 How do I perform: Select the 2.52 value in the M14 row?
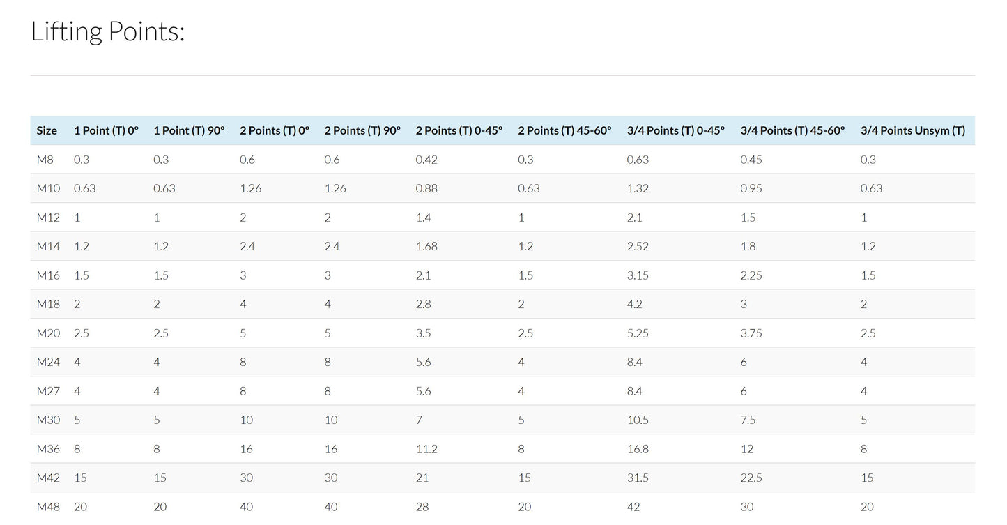coord(638,246)
